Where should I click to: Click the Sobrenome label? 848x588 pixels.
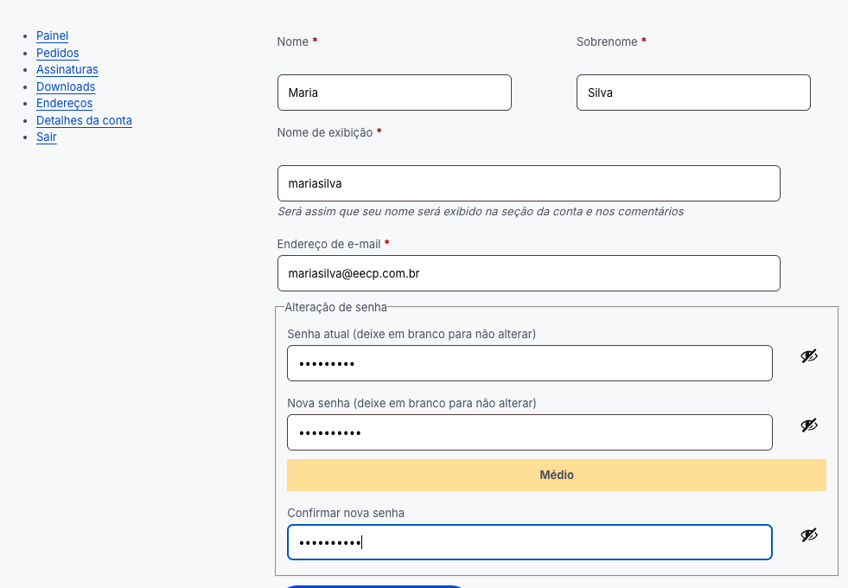point(607,42)
